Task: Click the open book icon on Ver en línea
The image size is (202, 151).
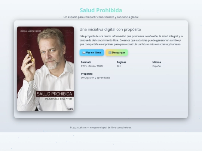Action: coord(84,53)
